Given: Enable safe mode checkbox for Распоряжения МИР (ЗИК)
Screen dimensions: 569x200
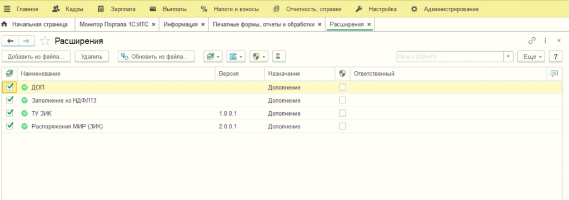Looking at the screenshot, I should tap(342, 126).
